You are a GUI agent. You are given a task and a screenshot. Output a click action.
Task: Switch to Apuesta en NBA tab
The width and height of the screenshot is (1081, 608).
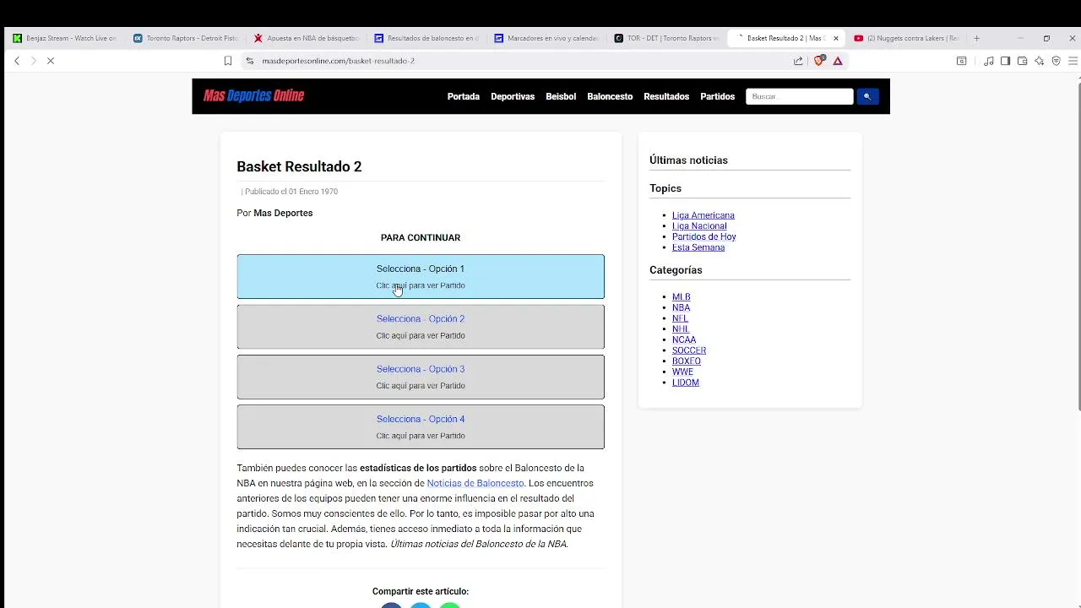[x=306, y=38]
